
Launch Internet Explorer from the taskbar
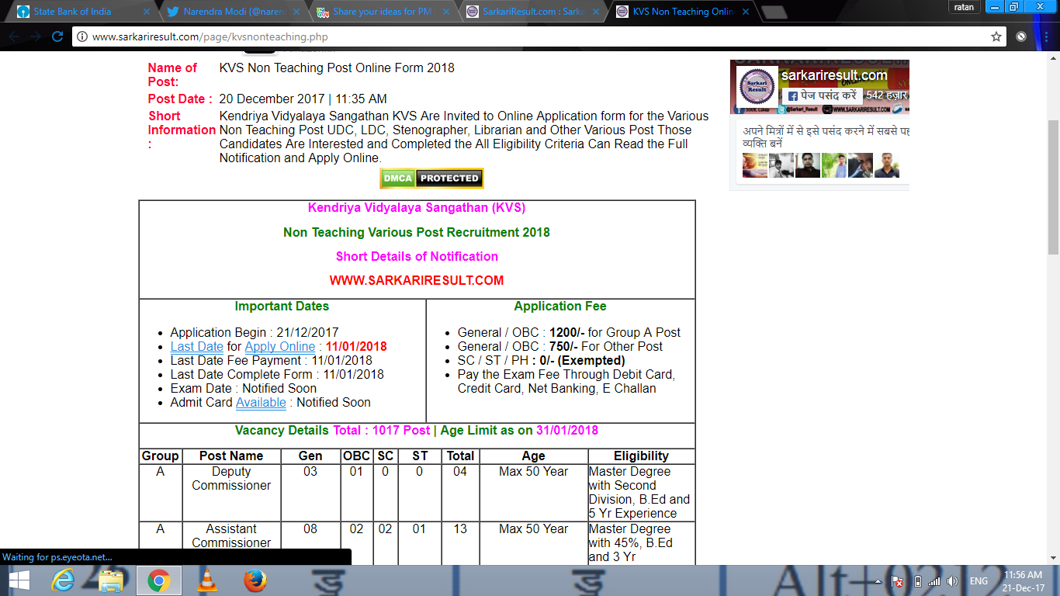[64, 580]
